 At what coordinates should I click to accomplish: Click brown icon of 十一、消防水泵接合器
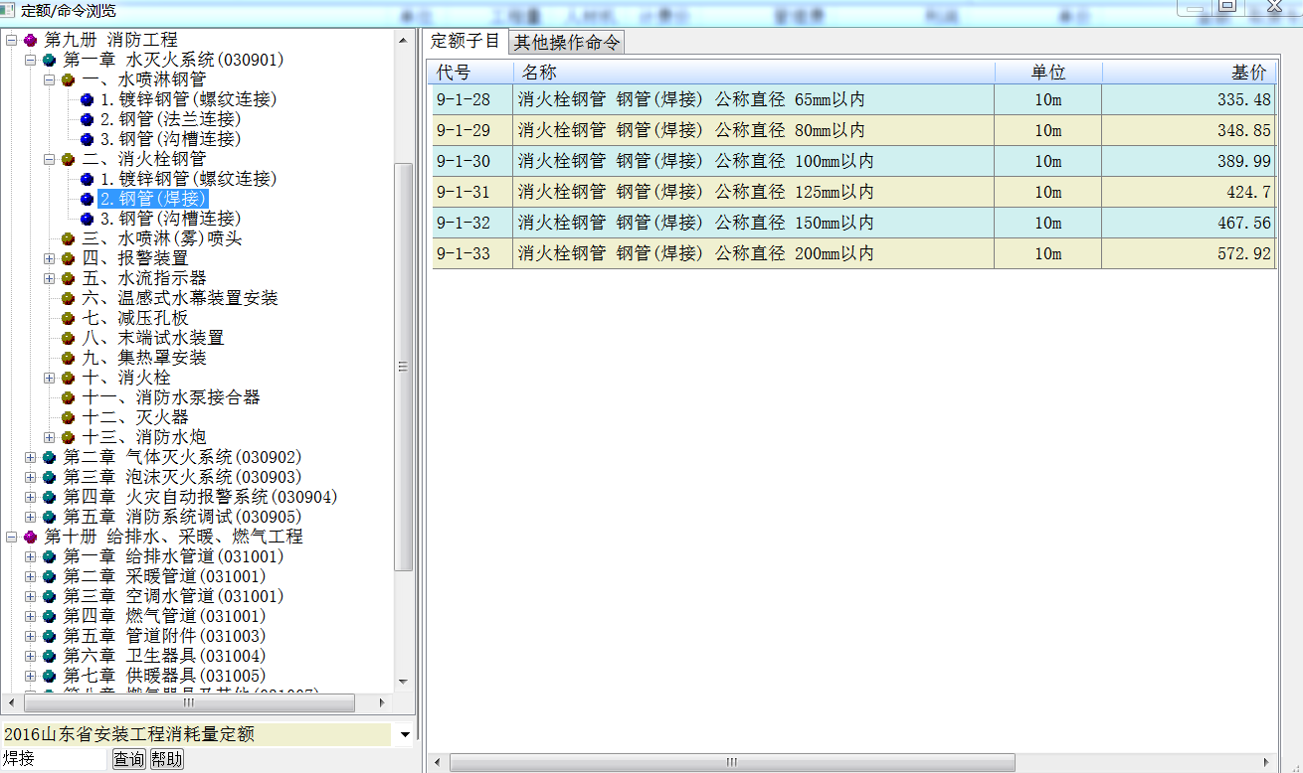pos(68,398)
